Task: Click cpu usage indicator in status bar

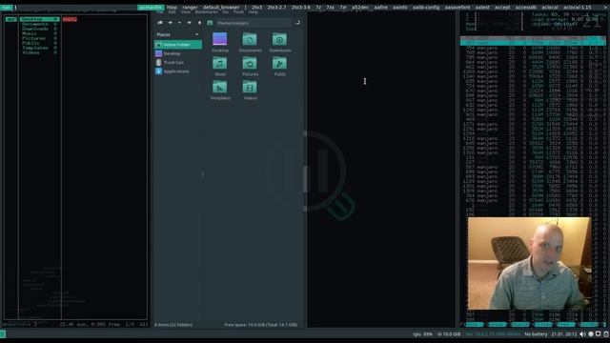Action: coord(422,334)
